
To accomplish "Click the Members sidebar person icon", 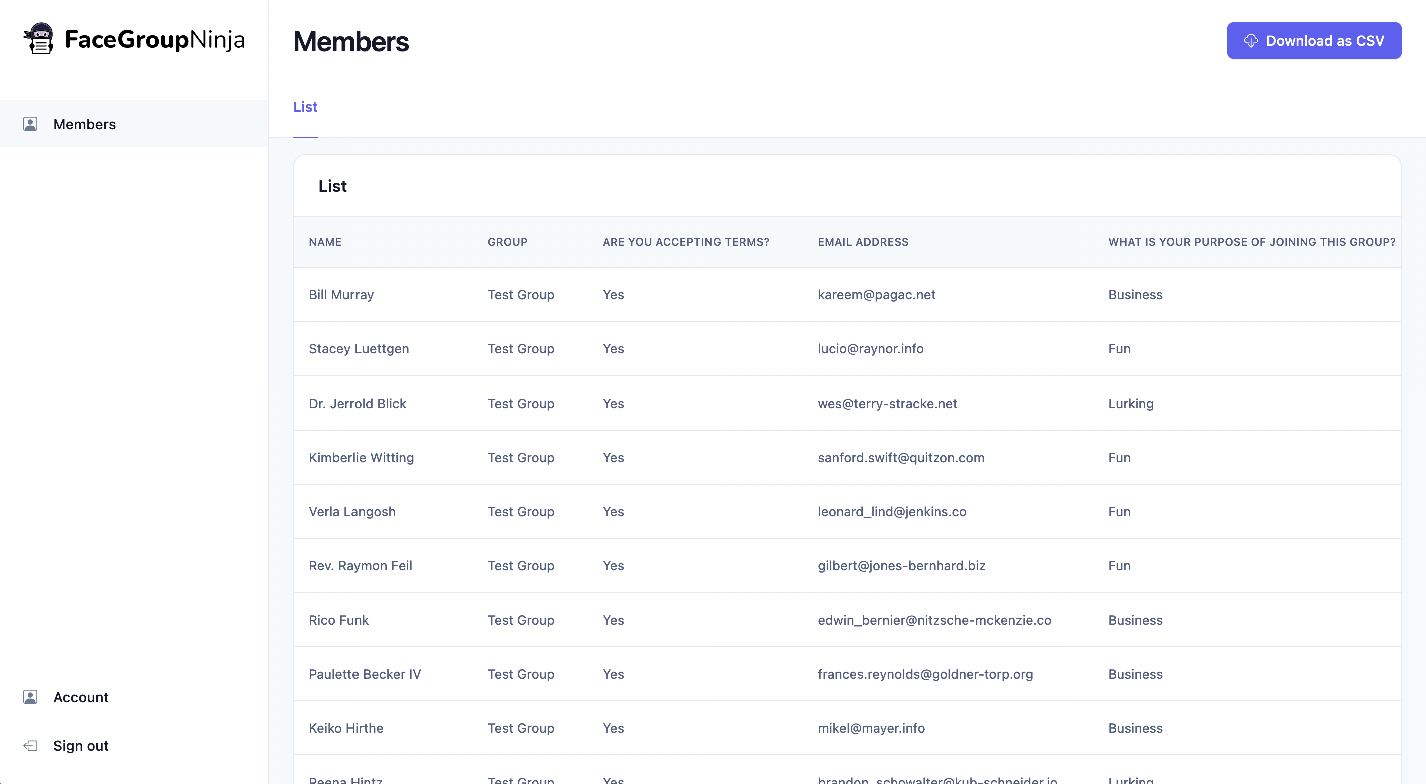I will pos(30,124).
